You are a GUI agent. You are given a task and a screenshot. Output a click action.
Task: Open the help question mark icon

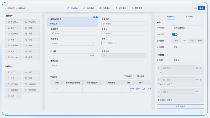(x=195, y=8)
